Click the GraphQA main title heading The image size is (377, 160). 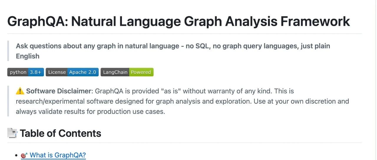(x=178, y=21)
